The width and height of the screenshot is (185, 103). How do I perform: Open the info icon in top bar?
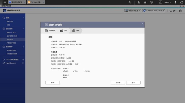point(151,2)
